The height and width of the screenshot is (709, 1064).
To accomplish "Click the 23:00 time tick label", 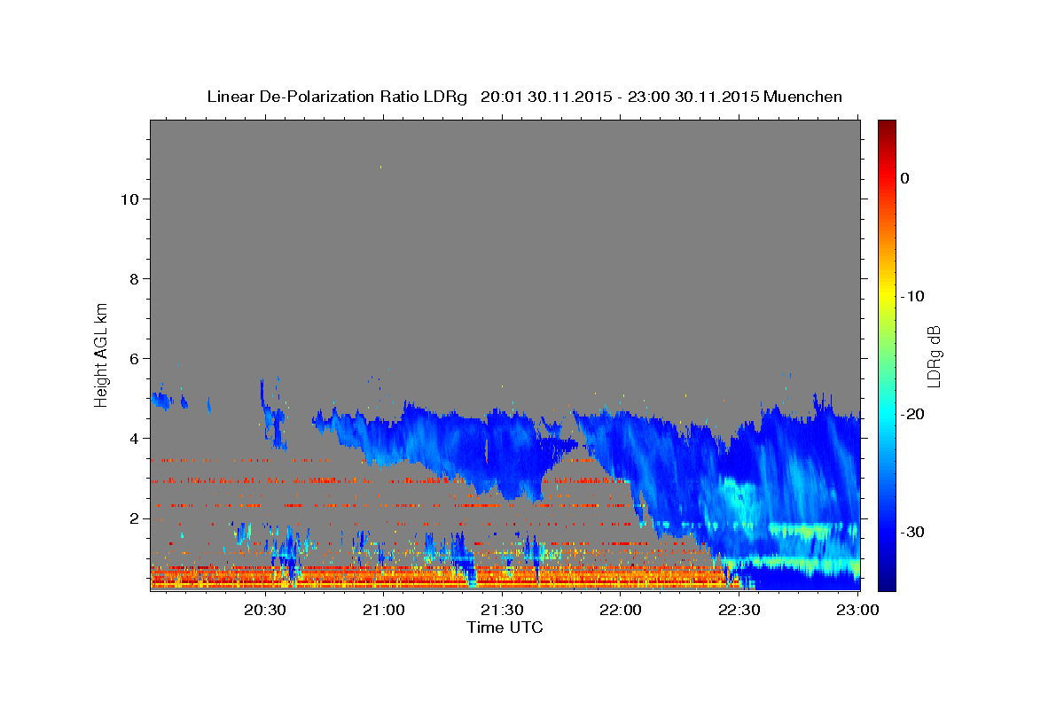I will pyautogui.click(x=857, y=610).
